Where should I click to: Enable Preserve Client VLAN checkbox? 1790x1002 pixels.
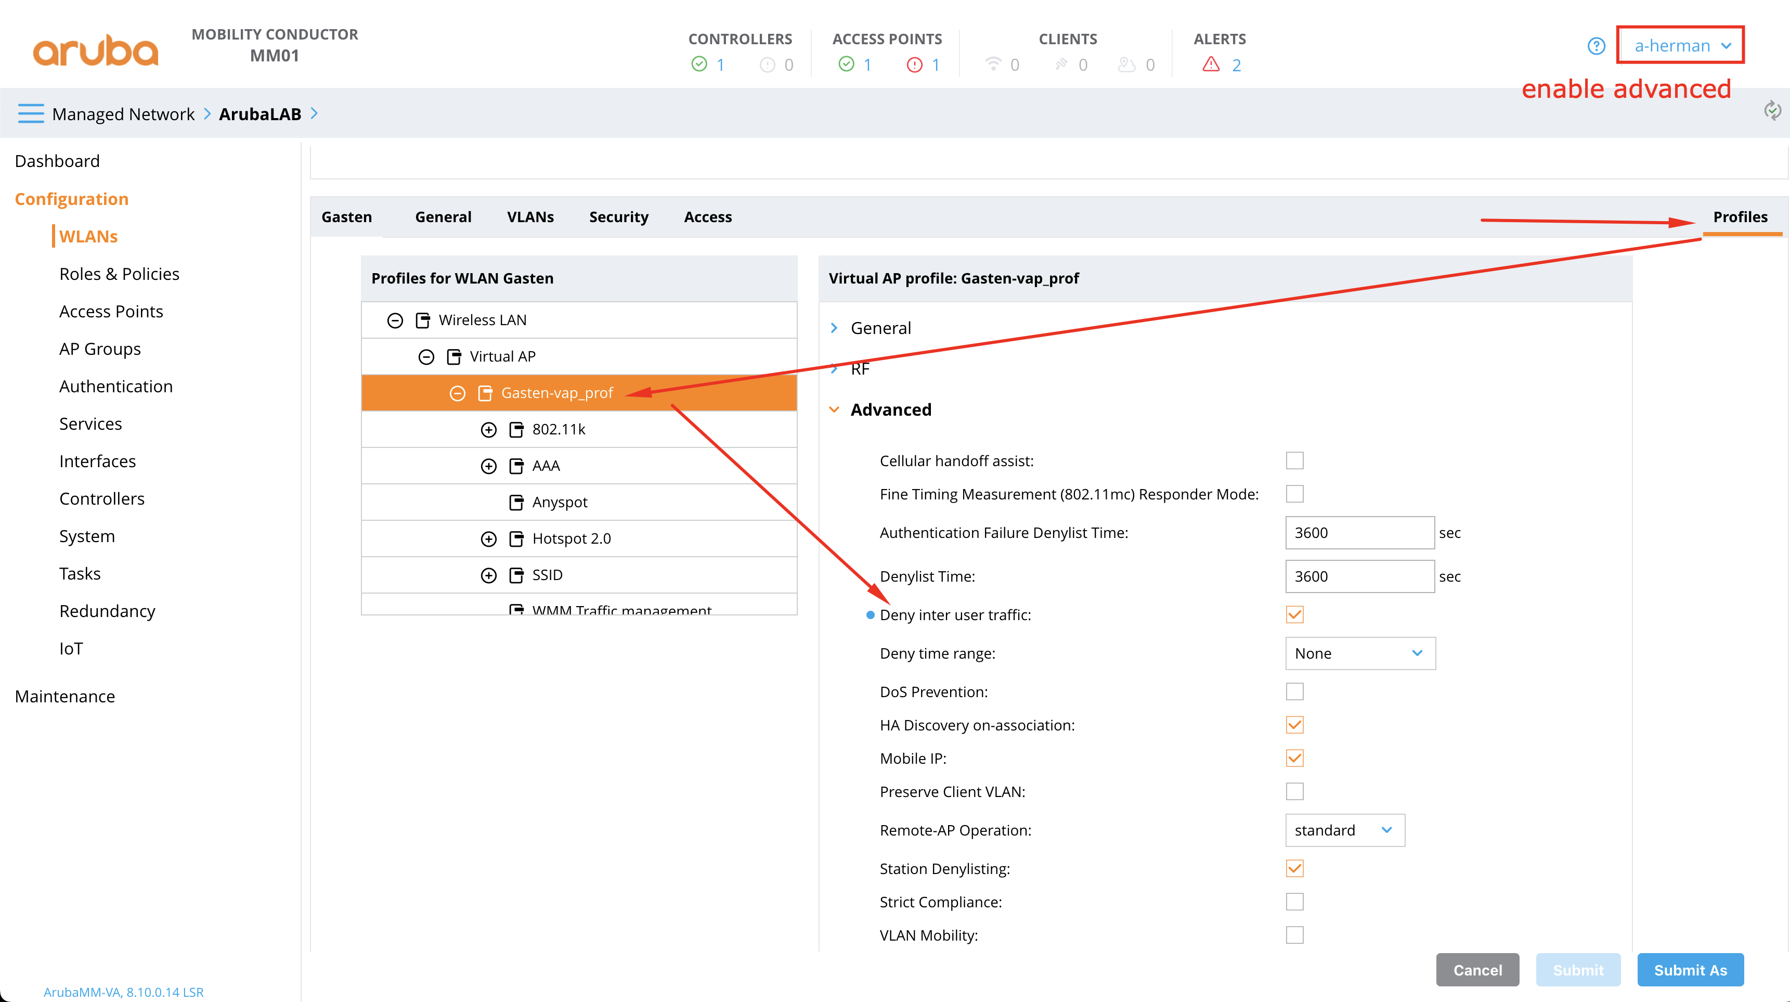click(1294, 791)
